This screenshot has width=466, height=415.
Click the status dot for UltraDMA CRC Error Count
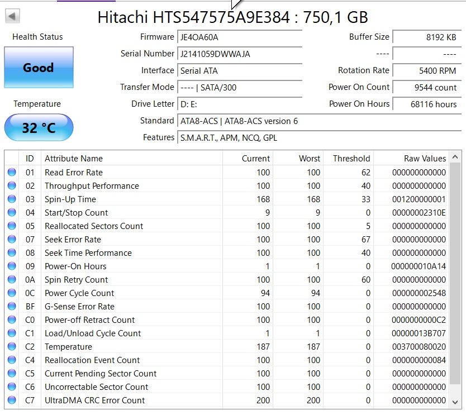coord(12,400)
